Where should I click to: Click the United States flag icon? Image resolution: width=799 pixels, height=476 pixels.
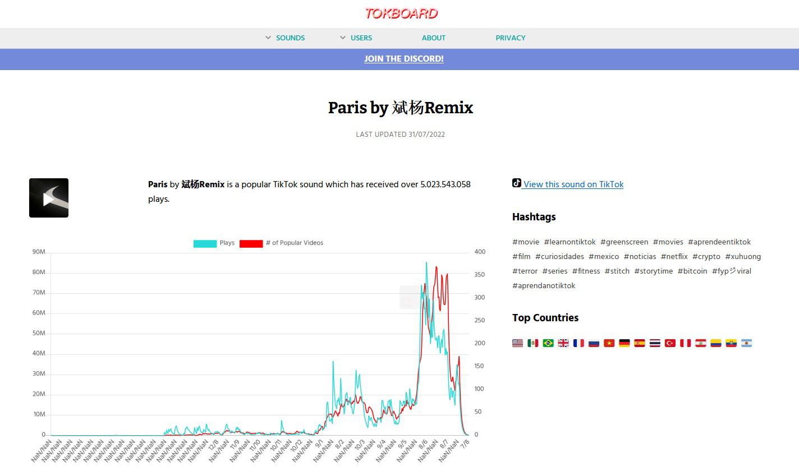[x=517, y=343]
